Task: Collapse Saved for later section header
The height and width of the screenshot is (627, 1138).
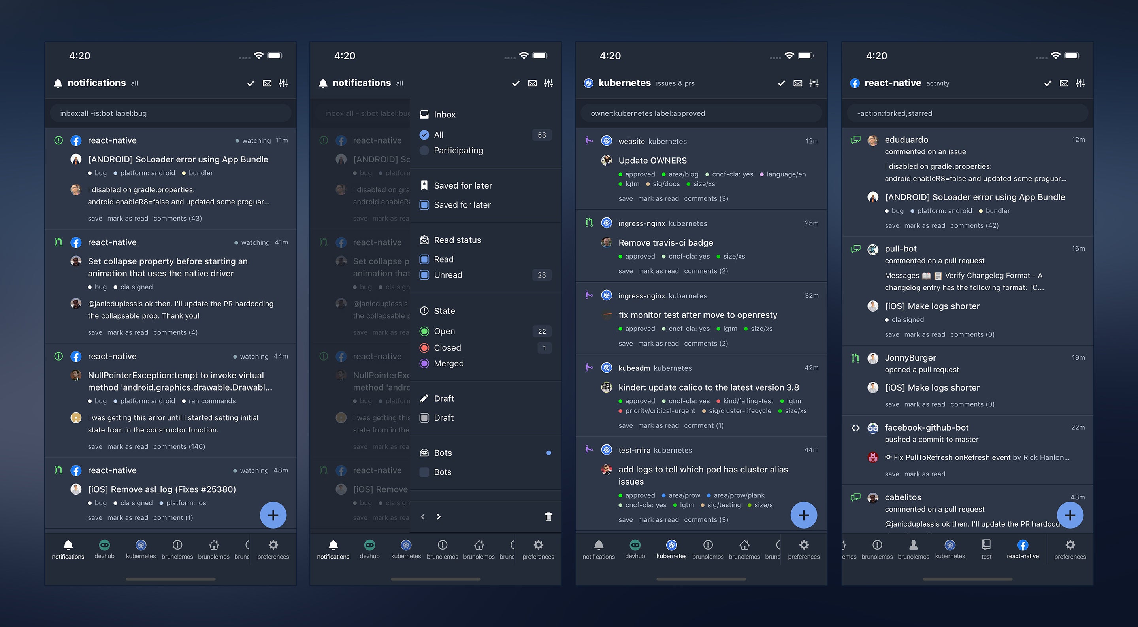Action: (486, 185)
